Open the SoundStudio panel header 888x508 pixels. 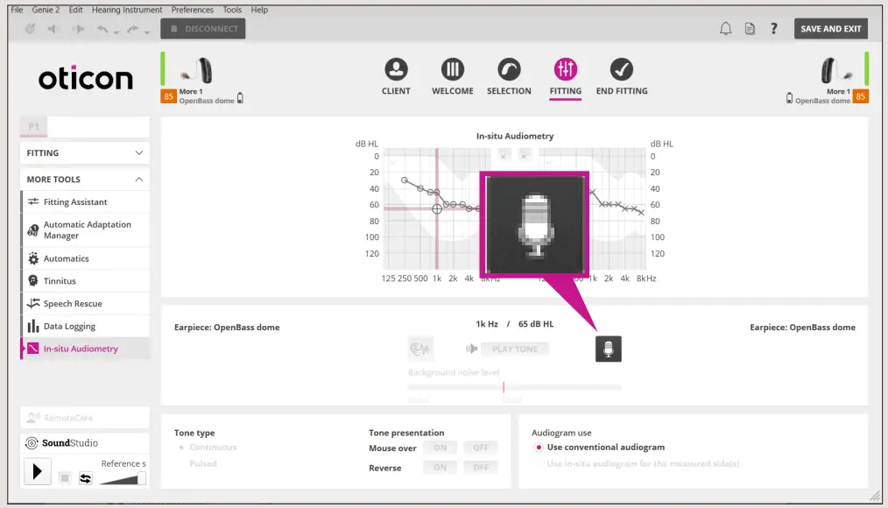[85, 443]
